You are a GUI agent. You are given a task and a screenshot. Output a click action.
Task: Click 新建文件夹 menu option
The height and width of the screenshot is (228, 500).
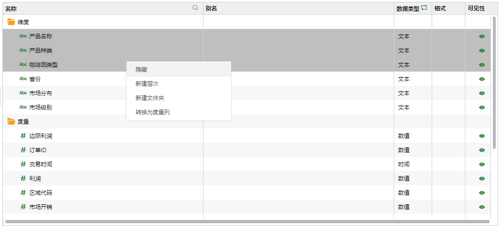click(150, 98)
